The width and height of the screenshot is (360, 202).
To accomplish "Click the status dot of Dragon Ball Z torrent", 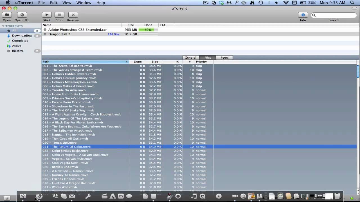I will click(x=45, y=34).
